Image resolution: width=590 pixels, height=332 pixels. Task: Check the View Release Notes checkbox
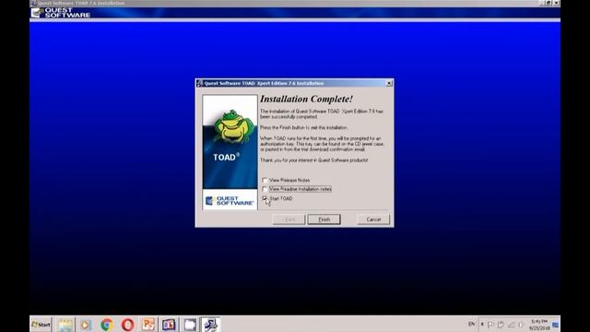pos(265,181)
